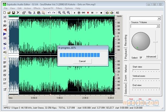The width and height of the screenshot is (166, 112).
Task: Click the AGC toolbar button
Action: [x=117, y=13]
